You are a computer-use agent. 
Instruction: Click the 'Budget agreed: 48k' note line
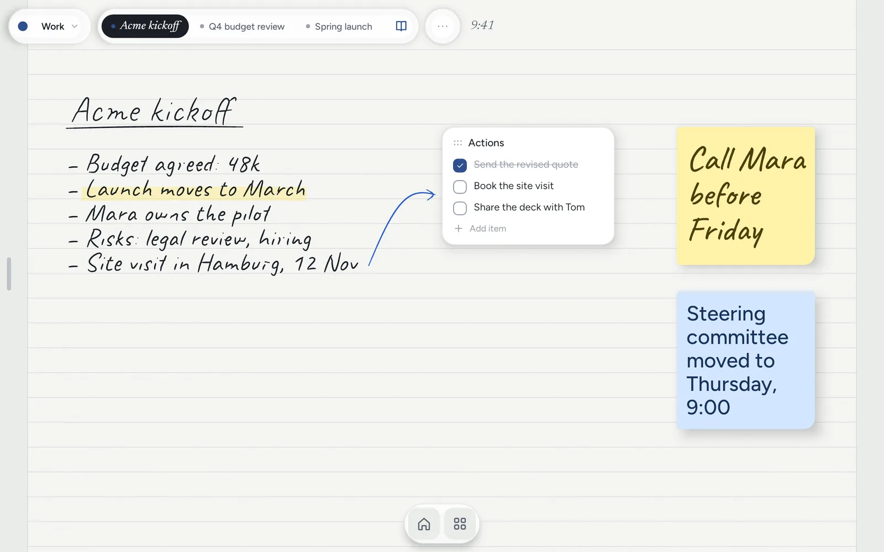point(164,164)
